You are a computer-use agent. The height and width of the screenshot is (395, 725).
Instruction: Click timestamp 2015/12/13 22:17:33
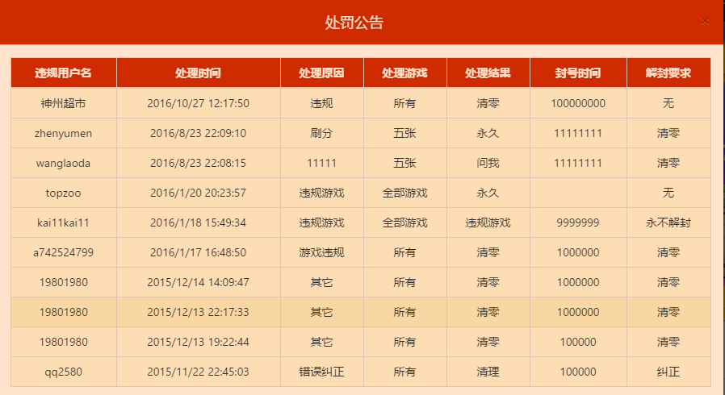pos(198,312)
